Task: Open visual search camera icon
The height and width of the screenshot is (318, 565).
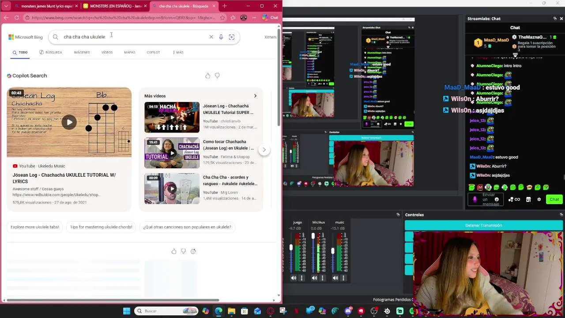Action: click(232, 37)
